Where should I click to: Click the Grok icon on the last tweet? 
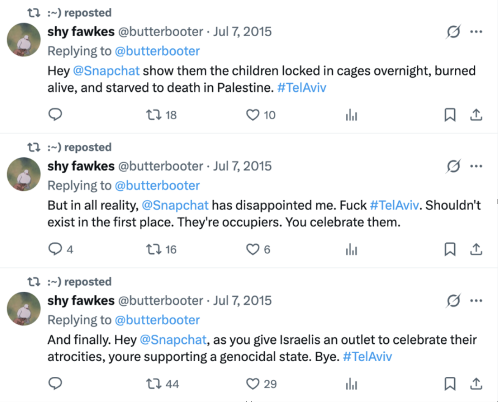(453, 301)
